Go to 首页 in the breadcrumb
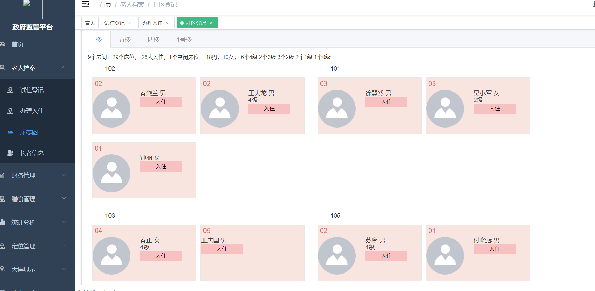The image size is (595, 291). tap(105, 5)
